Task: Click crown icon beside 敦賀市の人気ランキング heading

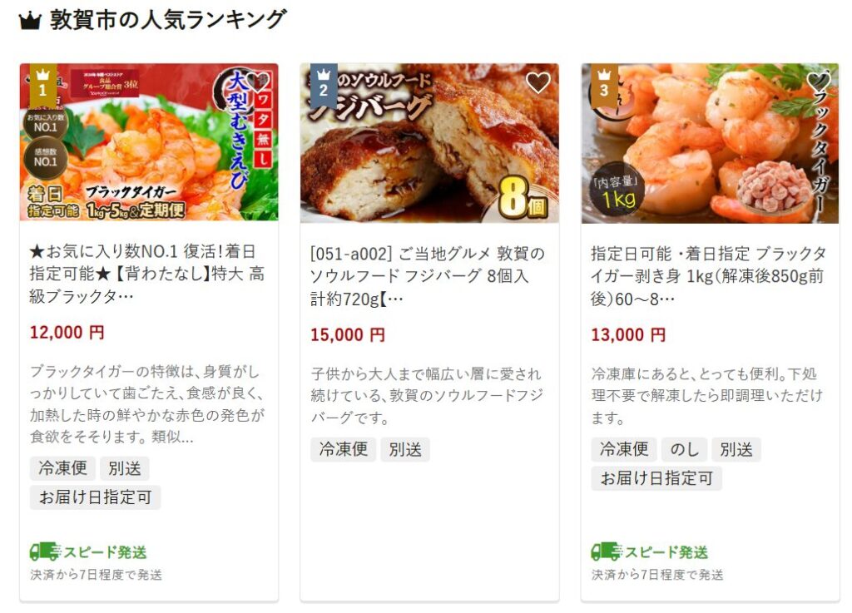Action: [30, 21]
